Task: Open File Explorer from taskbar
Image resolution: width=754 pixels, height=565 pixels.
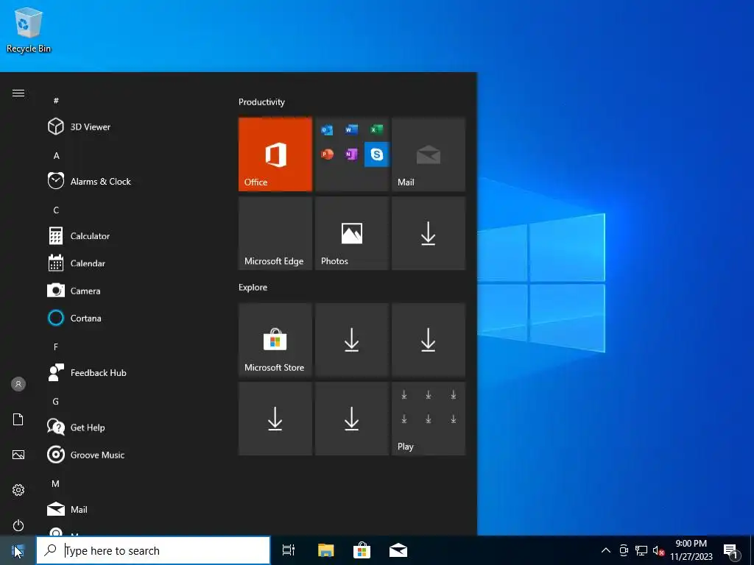Action: pos(325,550)
